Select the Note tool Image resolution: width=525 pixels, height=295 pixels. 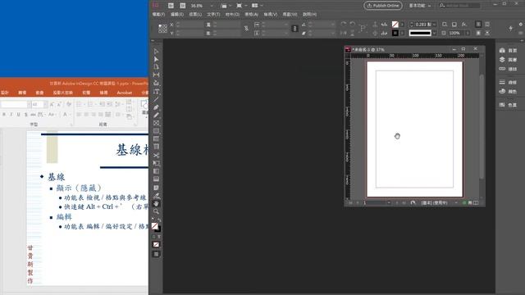(x=156, y=188)
